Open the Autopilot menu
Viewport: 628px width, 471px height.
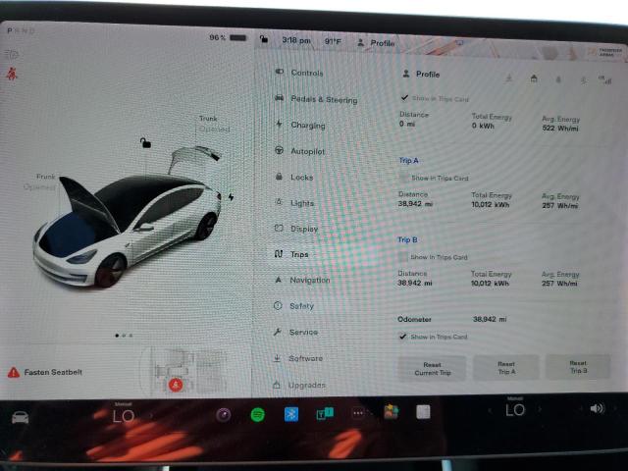[x=300, y=151]
